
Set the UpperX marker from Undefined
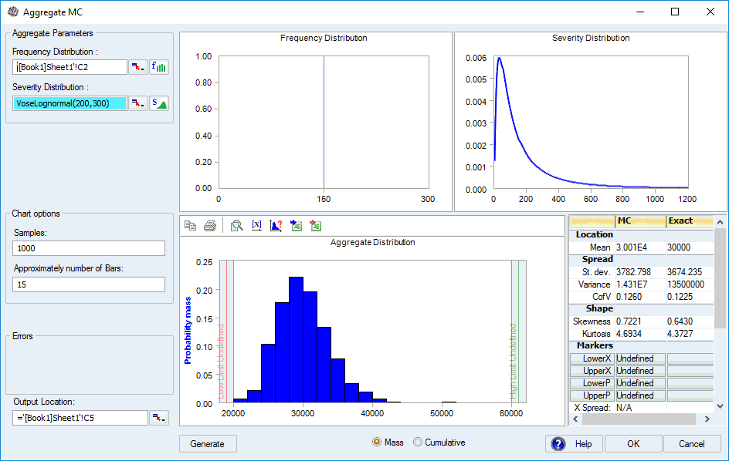(639, 370)
